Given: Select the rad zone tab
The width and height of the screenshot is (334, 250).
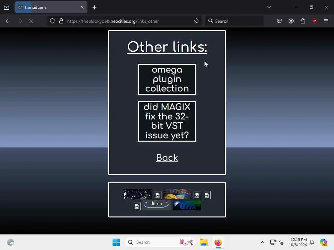Looking at the screenshot, I should pyautogui.click(x=51, y=7).
